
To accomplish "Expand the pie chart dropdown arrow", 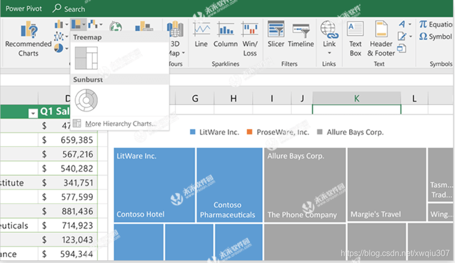I will coord(66,48).
